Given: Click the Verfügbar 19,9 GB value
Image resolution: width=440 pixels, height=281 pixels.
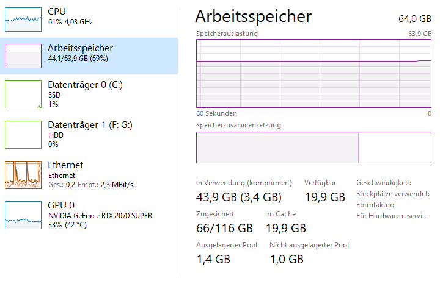Looking at the screenshot, I should pos(324,197).
